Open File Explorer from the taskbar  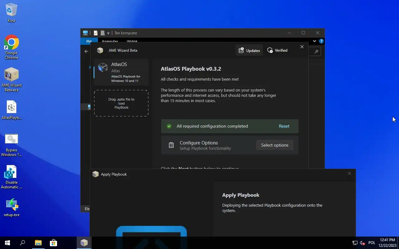38,243
